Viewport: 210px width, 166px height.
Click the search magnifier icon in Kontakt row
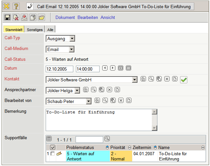pyautogui.click(x=151, y=79)
